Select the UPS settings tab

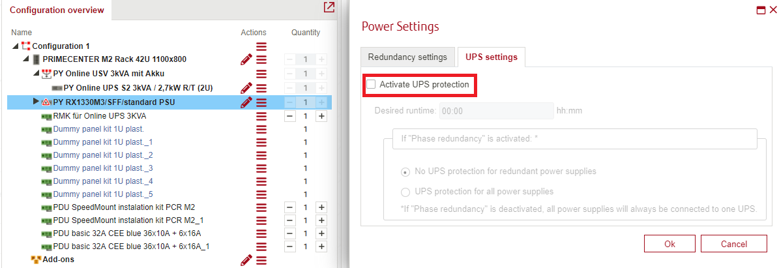[x=492, y=57]
